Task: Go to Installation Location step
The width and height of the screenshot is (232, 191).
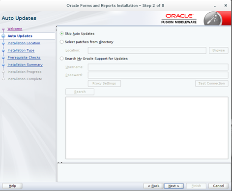Action: (24, 43)
